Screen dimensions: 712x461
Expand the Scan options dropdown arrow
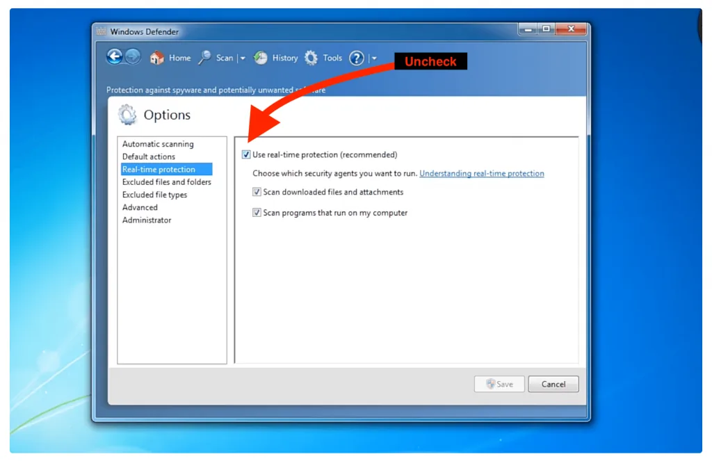pyautogui.click(x=243, y=58)
